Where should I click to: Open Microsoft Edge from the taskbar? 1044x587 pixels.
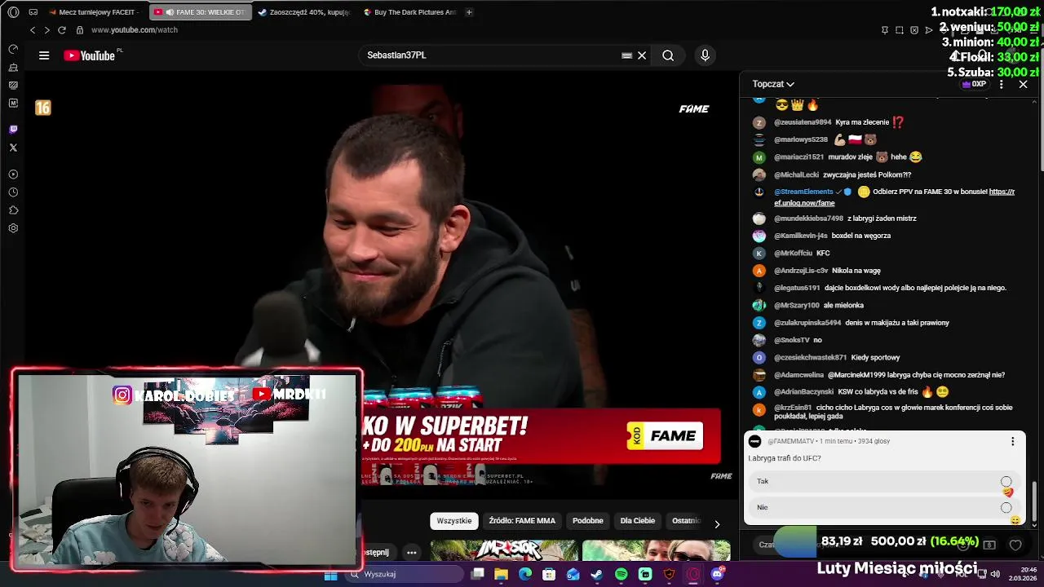pos(525,575)
